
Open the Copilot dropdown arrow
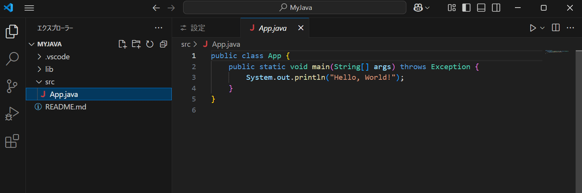pos(427,8)
